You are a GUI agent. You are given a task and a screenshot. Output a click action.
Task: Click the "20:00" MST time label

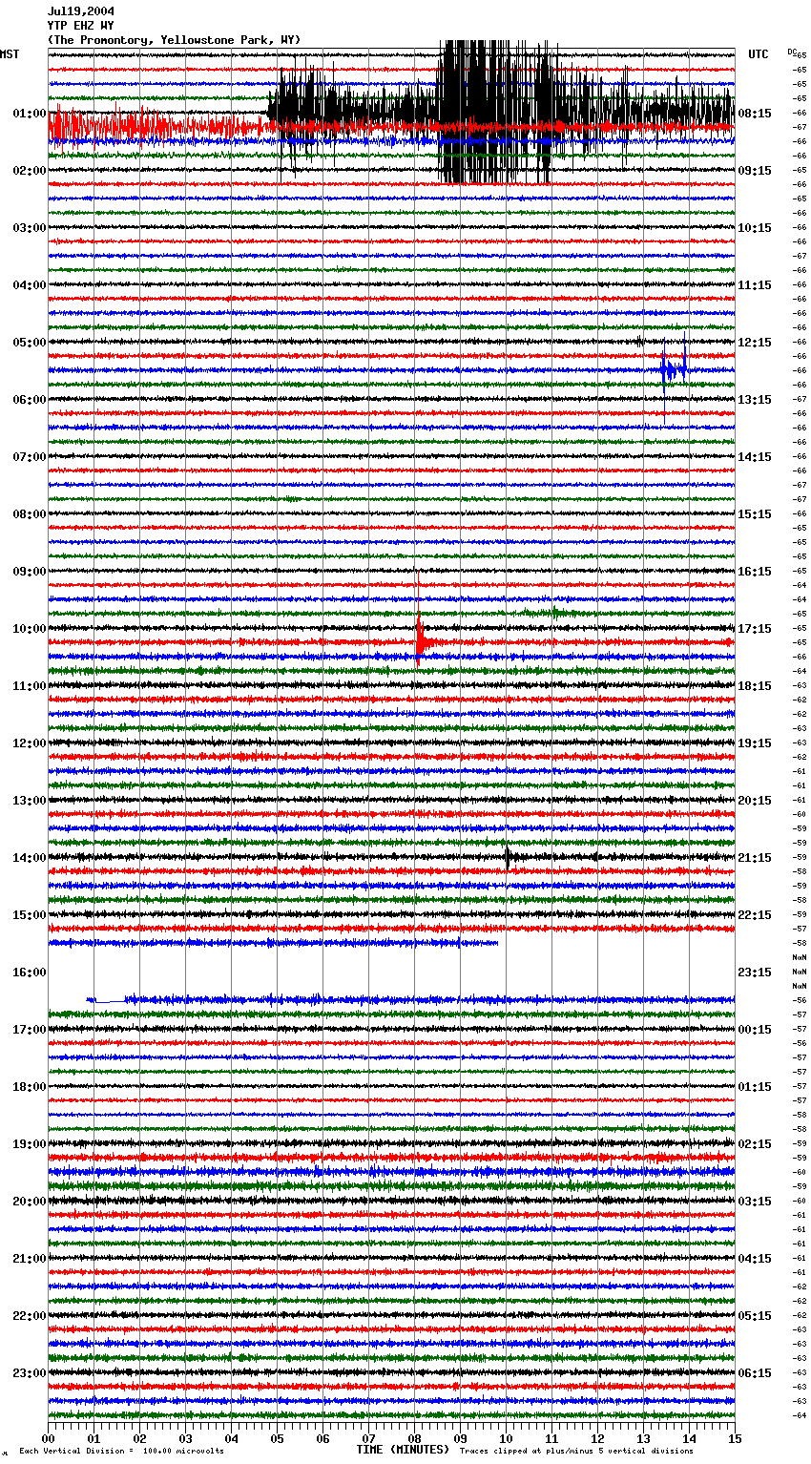coord(30,1201)
